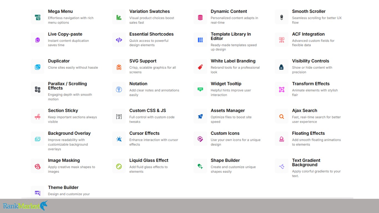Select the SVG Support title
Viewport: 379px width, 213px height.
pyautogui.click(x=143, y=61)
